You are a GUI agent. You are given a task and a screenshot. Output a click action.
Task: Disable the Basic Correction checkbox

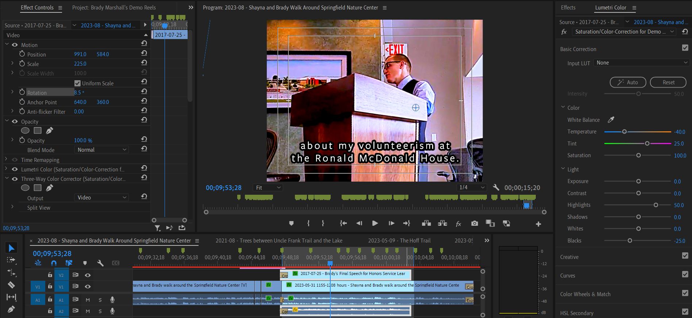tap(685, 48)
